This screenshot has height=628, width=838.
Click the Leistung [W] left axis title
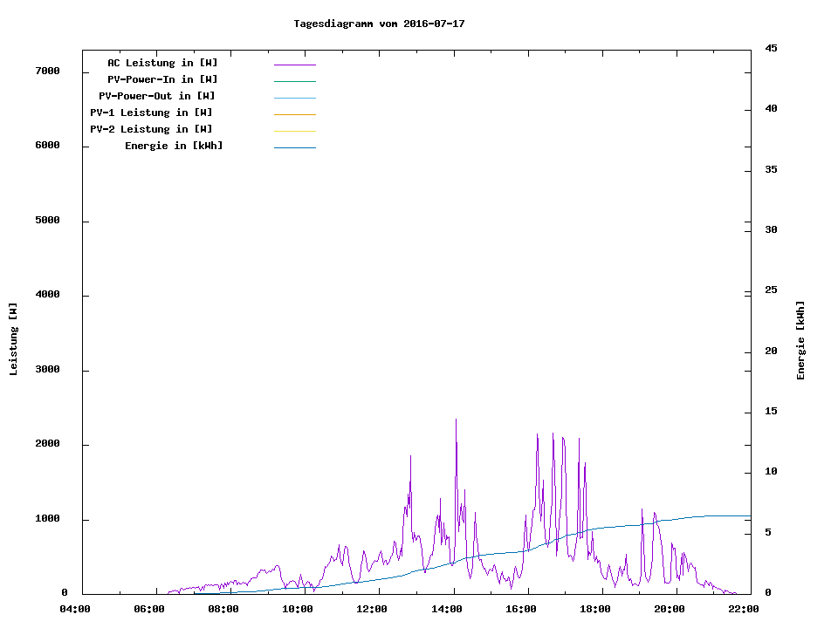pos(13,339)
